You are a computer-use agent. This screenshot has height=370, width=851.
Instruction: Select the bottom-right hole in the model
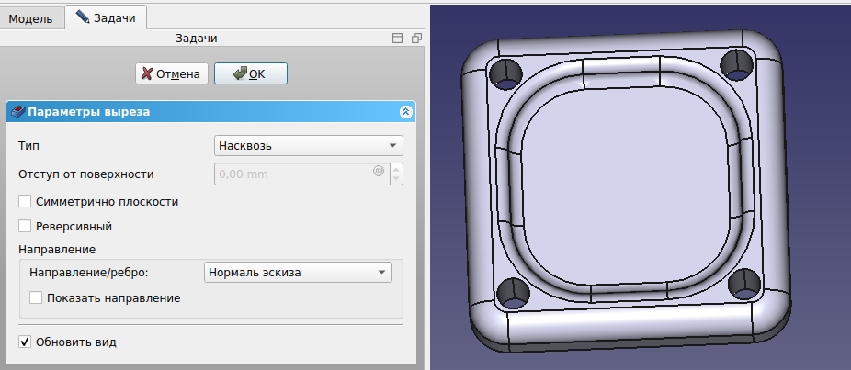tap(743, 286)
